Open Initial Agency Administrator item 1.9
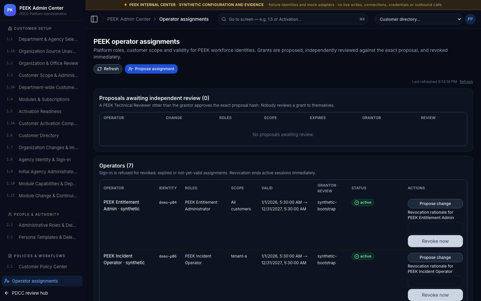This screenshot has height=301, width=481. click(42, 172)
